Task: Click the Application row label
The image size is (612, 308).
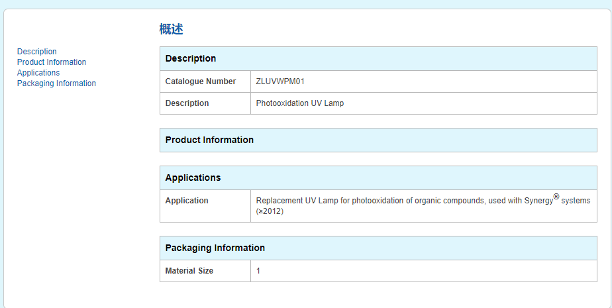Action: [x=187, y=201]
